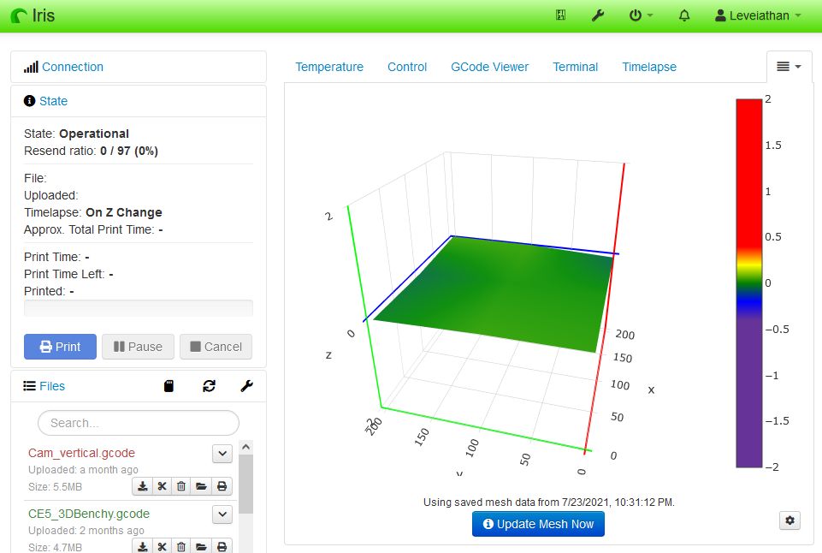Viewport: 822px width, 553px height.
Task: Click the file Search input field
Action: pos(139,423)
